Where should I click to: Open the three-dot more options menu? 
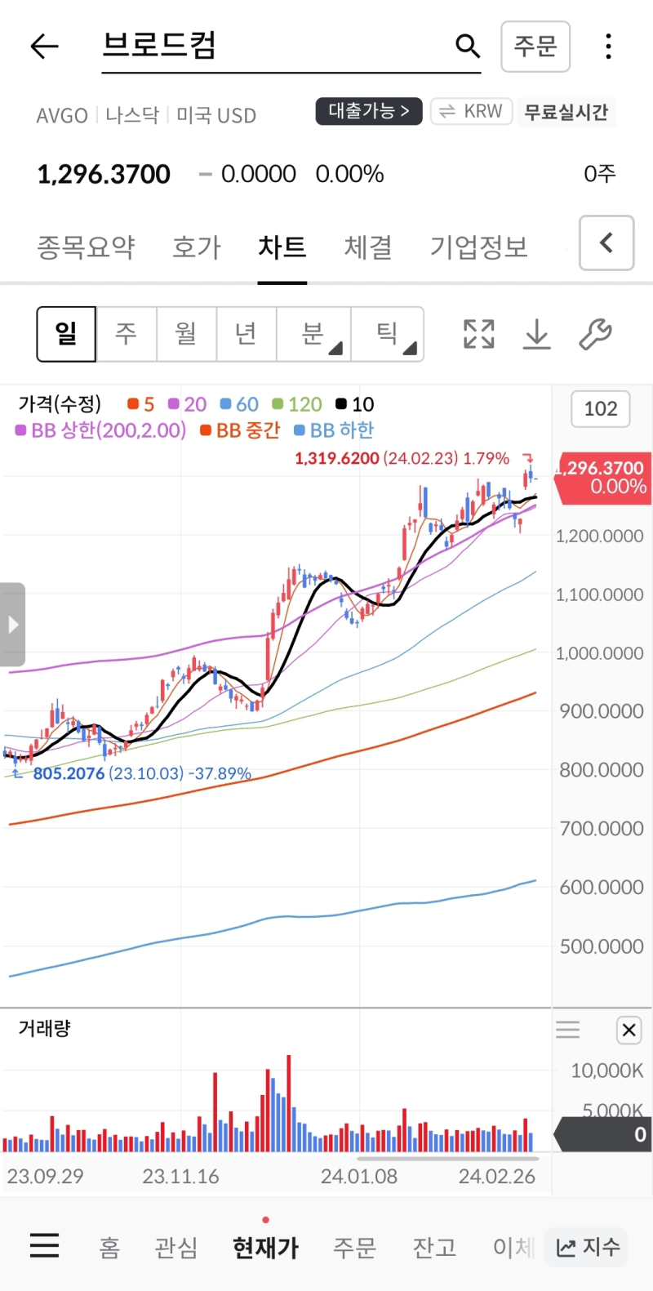(x=608, y=47)
